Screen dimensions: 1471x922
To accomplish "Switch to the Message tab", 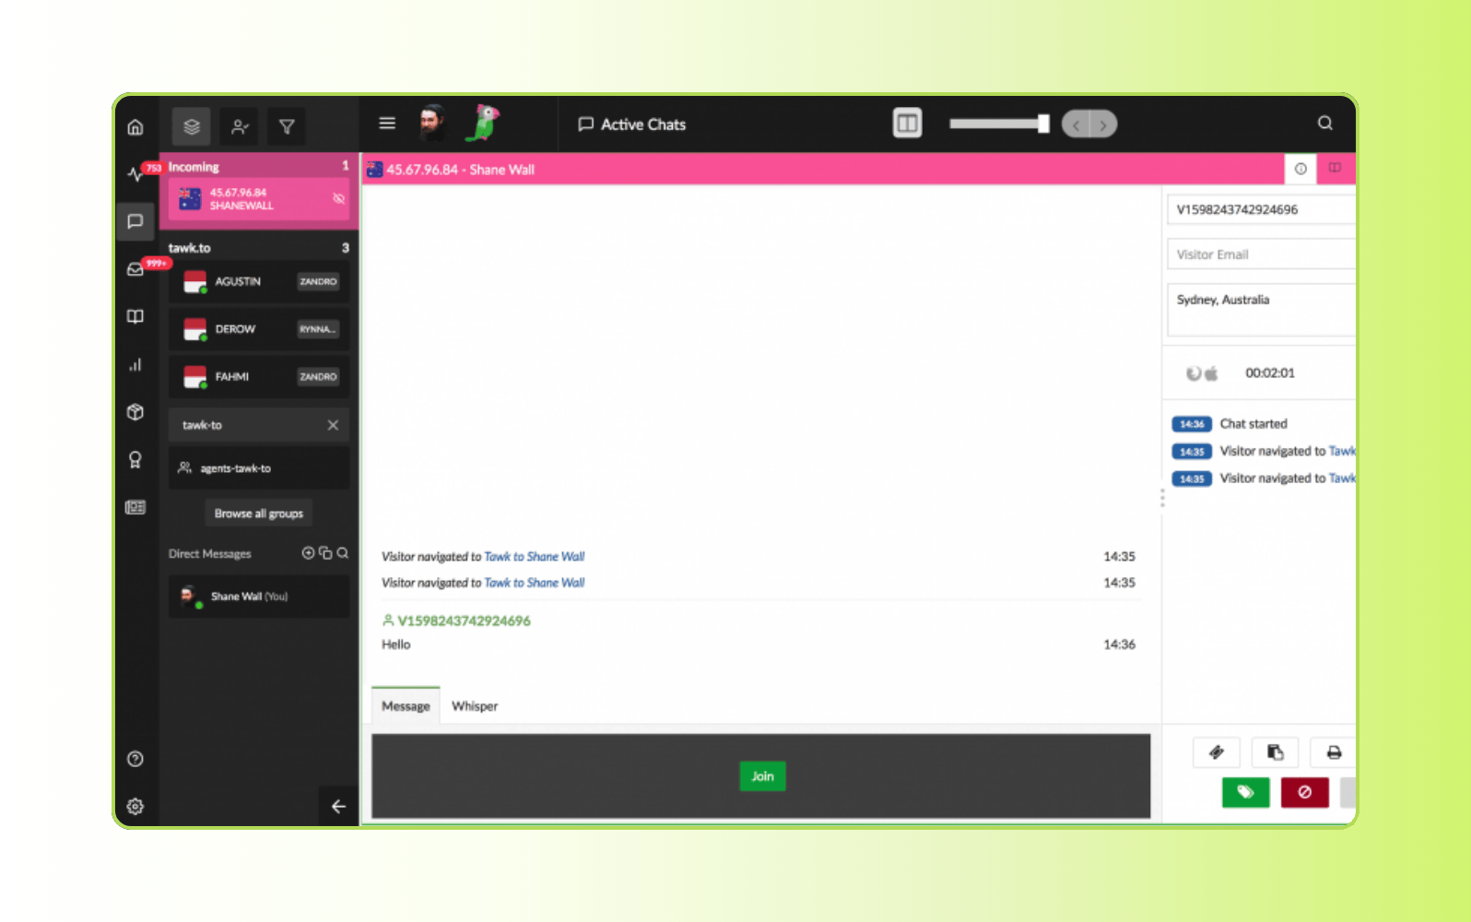I will tap(406, 705).
